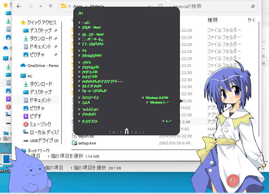This screenshot has width=269, height=194.
Task: Open the recent locations dropdown beside the forward button
Action: [40, 6]
